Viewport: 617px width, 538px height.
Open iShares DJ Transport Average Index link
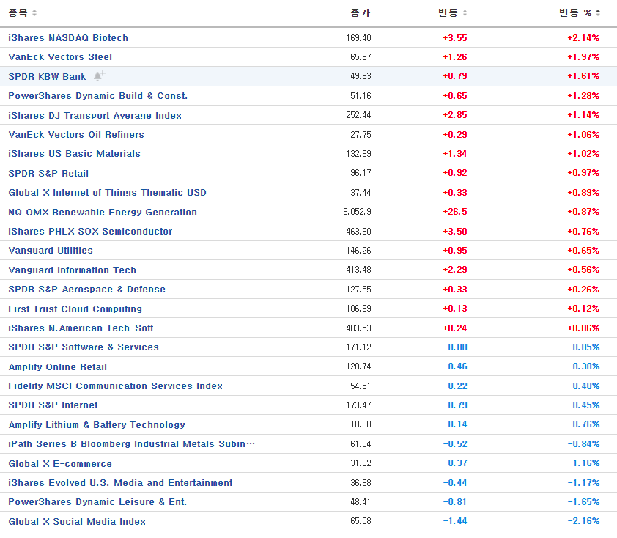[x=95, y=115]
